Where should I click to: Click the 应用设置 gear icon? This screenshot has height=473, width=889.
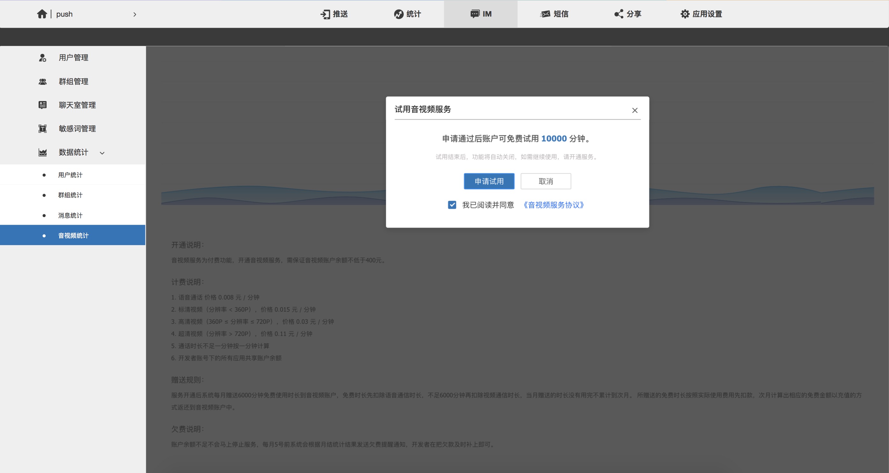[x=685, y=14]
